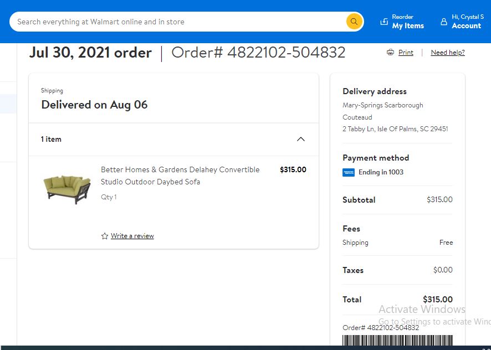Click the yellow search magnifier button
This screenshot has height=350, width=491.
pos(354,22)
